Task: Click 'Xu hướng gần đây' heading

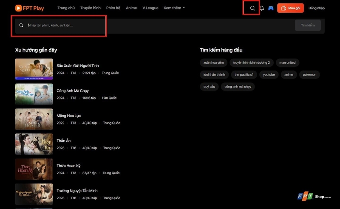Action: point(36,50)
